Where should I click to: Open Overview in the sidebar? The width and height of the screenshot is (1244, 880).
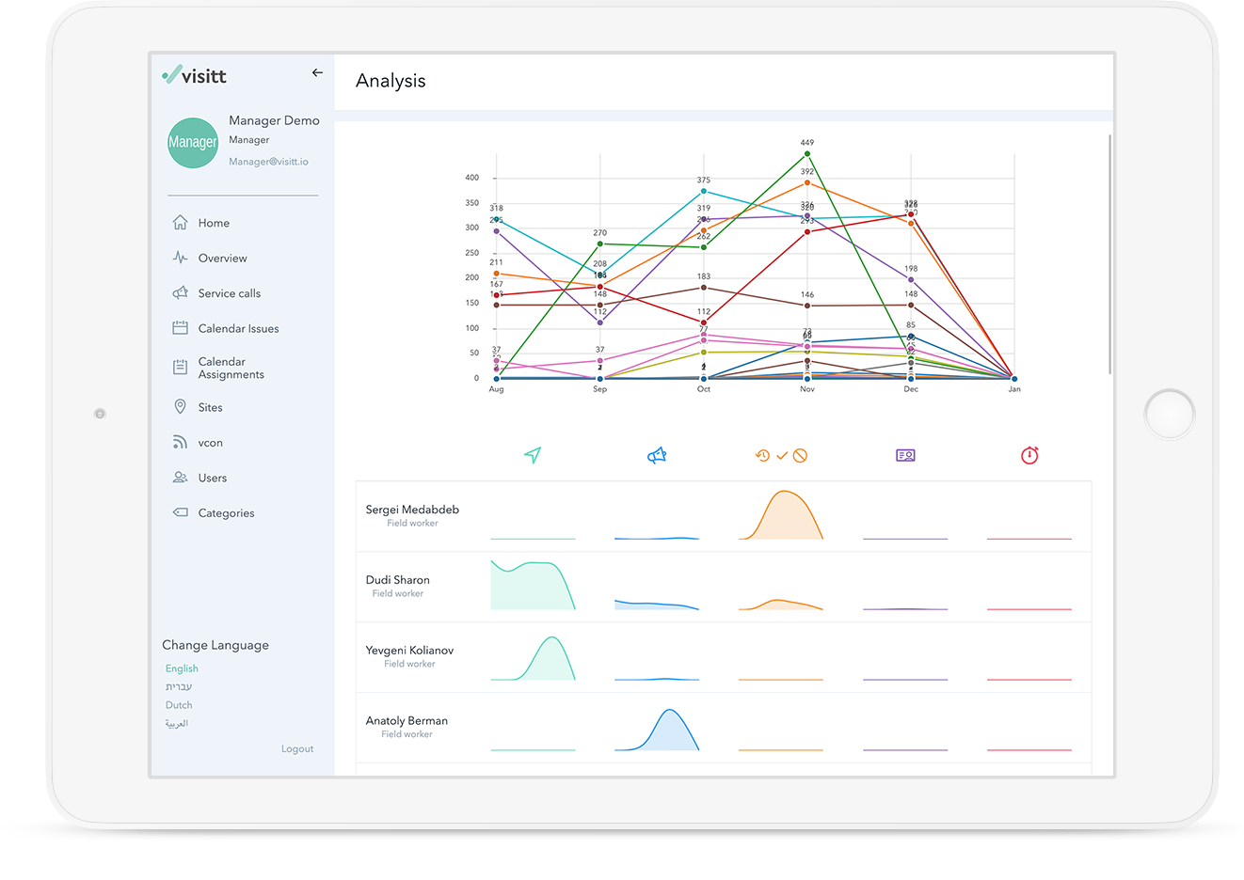coord(222,258)
